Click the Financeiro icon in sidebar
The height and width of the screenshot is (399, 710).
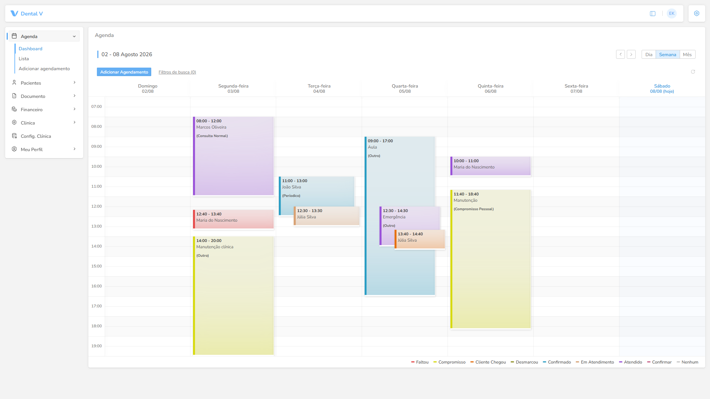(14, 109)
